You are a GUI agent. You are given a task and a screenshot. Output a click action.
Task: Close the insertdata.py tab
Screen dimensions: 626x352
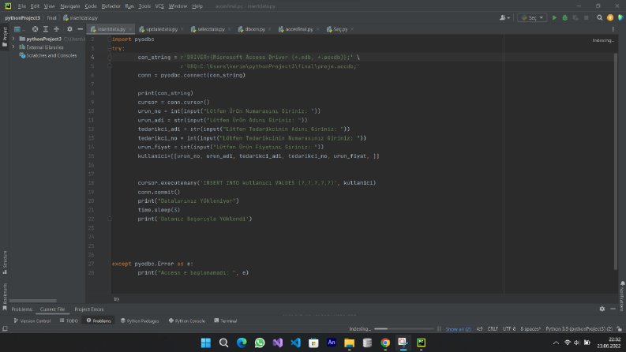pyautogui.click(x=130, y=29)
